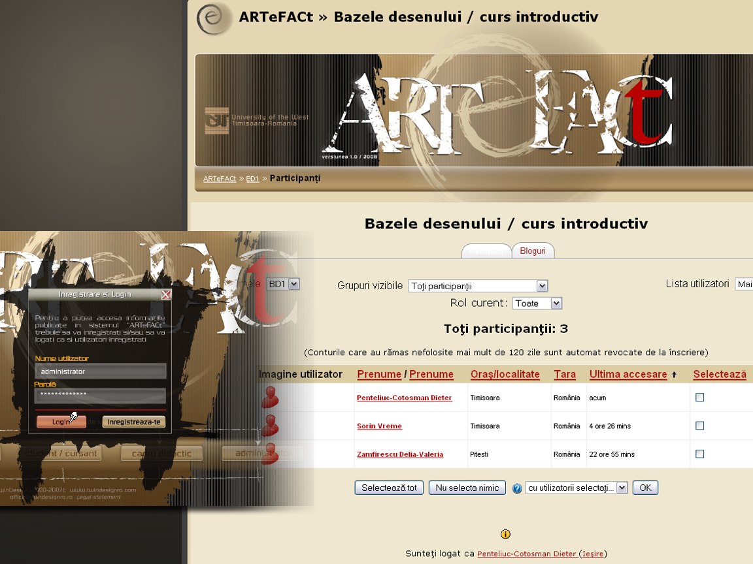The image size is (753, 564).
Task: Open the BD1 breadcrumb link
Action: [x=252, y=178]
